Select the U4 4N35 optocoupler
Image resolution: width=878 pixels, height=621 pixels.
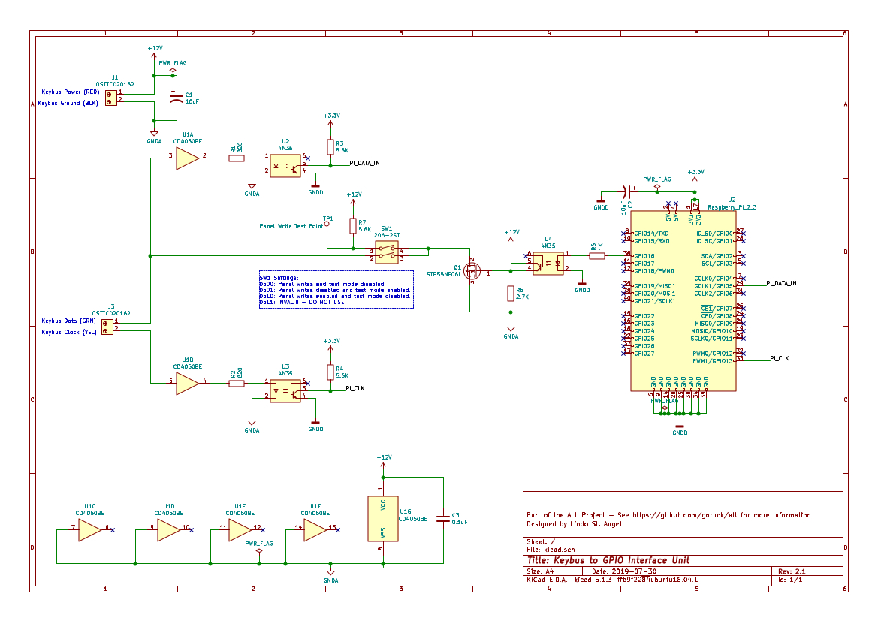tap(548, 264)
